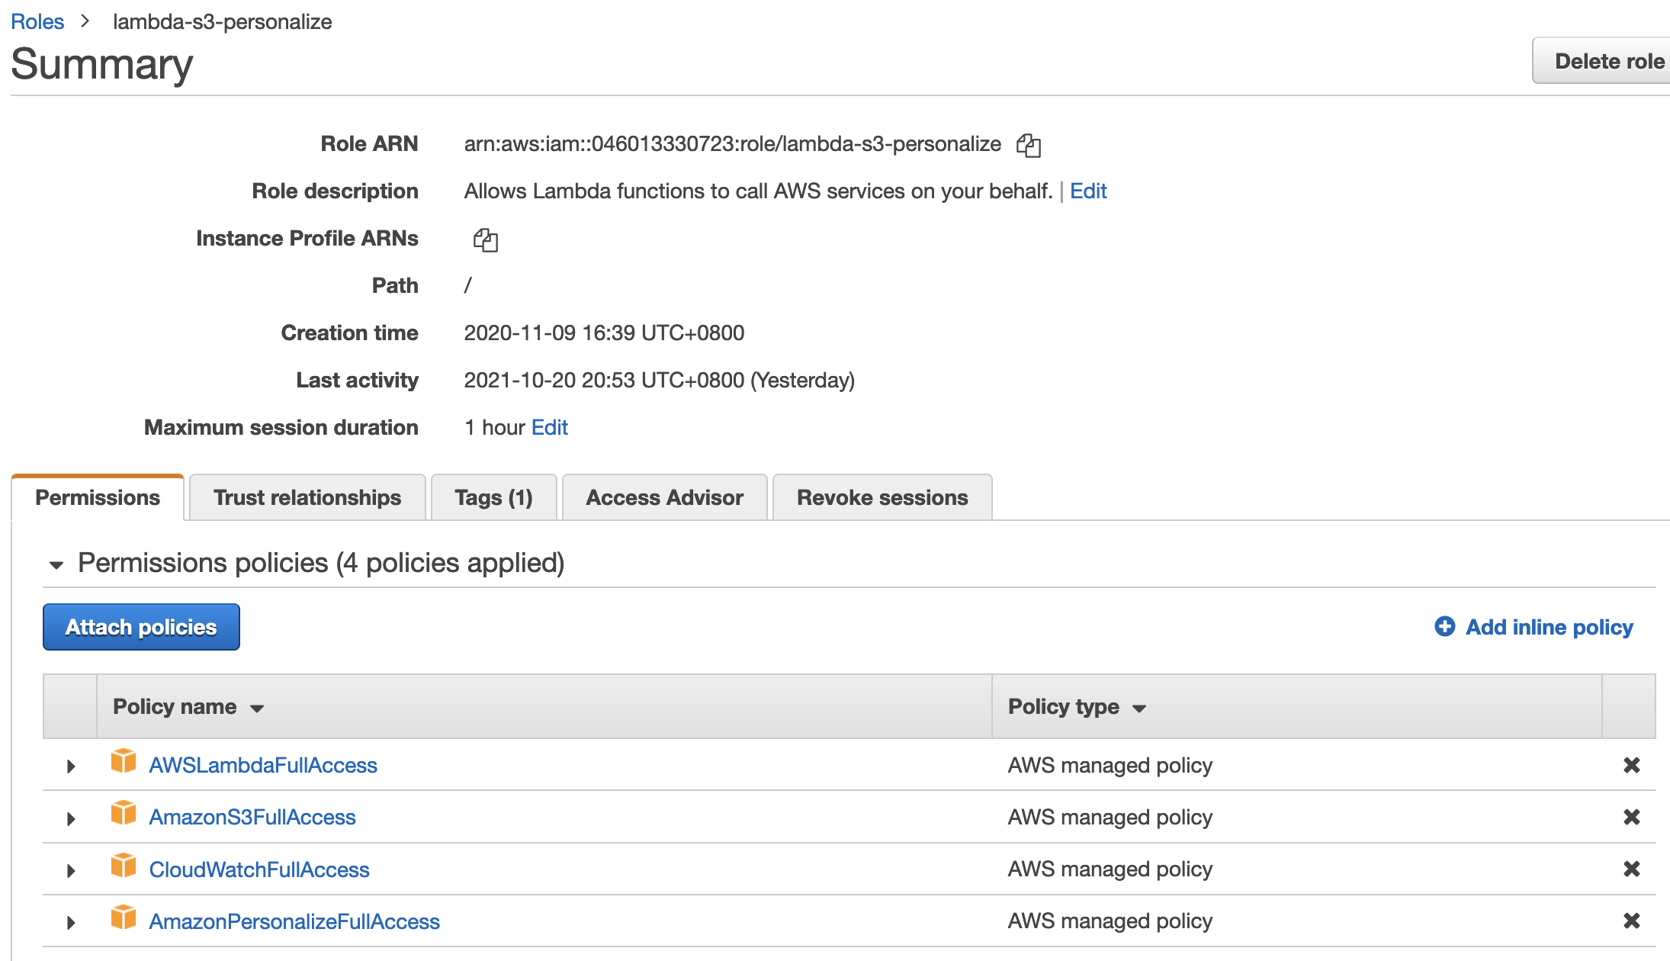
Task: Open the Revoke sessions tab
Action: click(882, 497)
